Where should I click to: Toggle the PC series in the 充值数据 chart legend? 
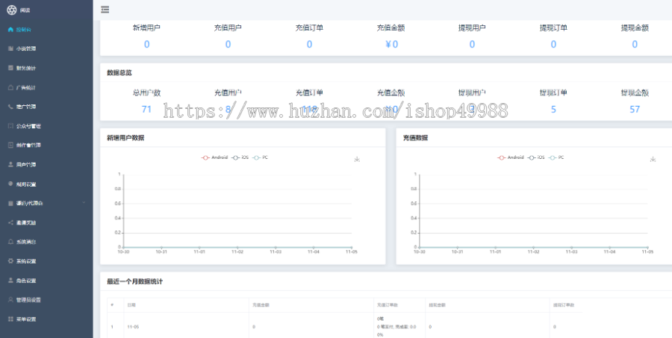coord(556,157)
